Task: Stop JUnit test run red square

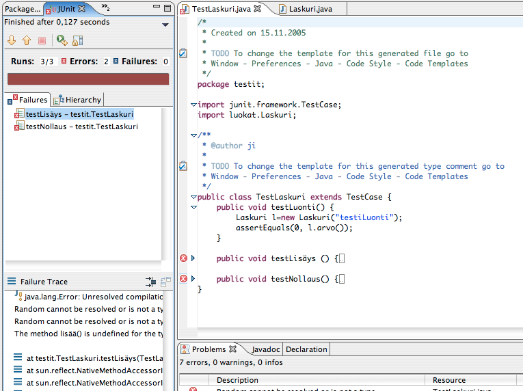Action: coord(42,40)
